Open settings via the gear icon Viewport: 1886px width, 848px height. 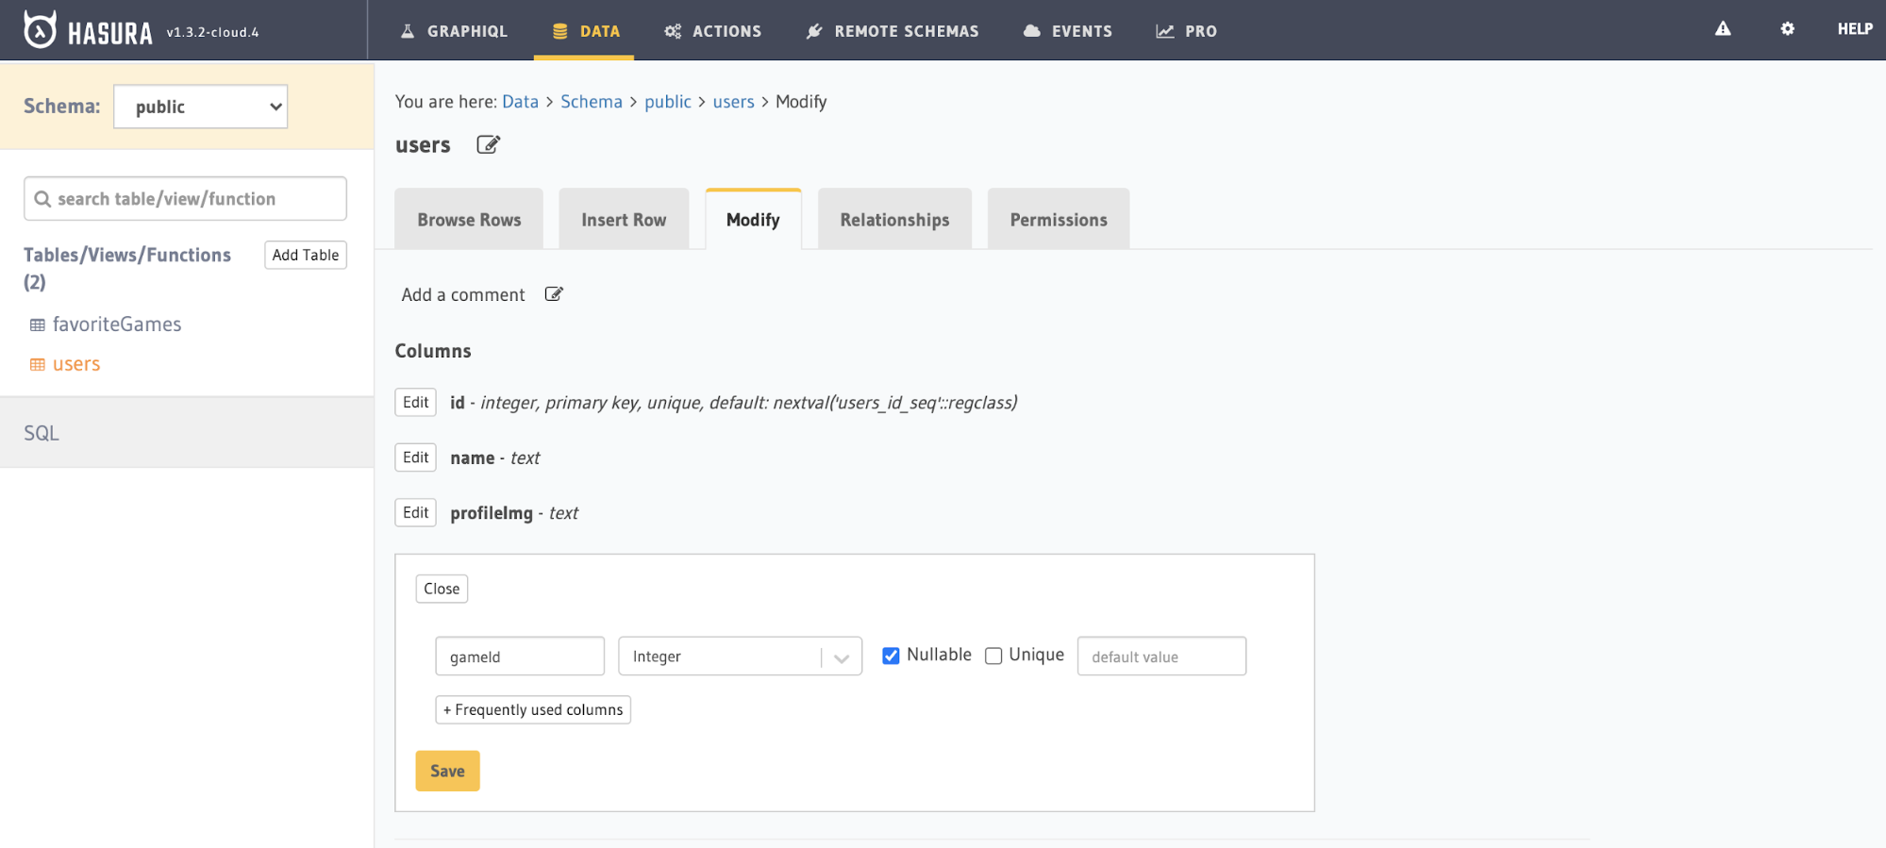pyautogui.click(x=1787, y=29)
